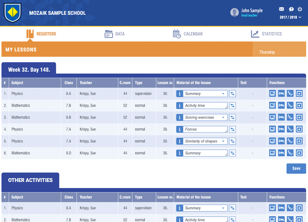Image resolution: width=308 pixels, height=222 pixels.
Task: Click swap arrows icon in row 1
Action: click(x=232, y=94)
